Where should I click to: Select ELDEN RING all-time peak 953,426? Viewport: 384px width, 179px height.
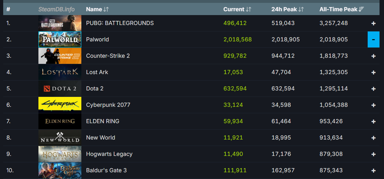(x=331, y=121)
